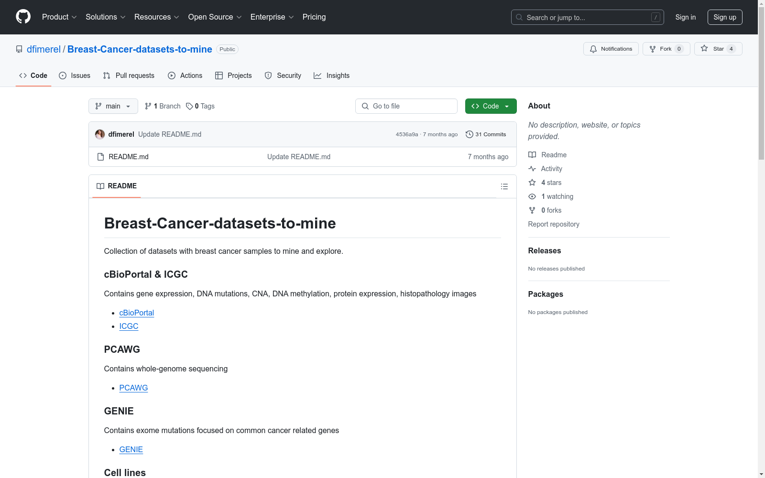Image resolution: width=765 pixels, height=478 pixels.
Task: Switch to the Security tab
Action: [283, 76]
